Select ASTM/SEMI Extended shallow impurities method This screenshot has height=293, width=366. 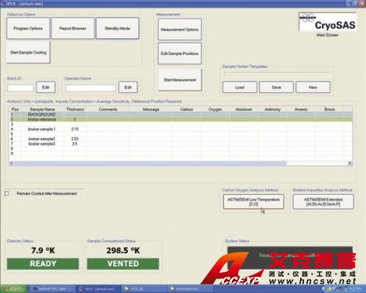[323, 202]
